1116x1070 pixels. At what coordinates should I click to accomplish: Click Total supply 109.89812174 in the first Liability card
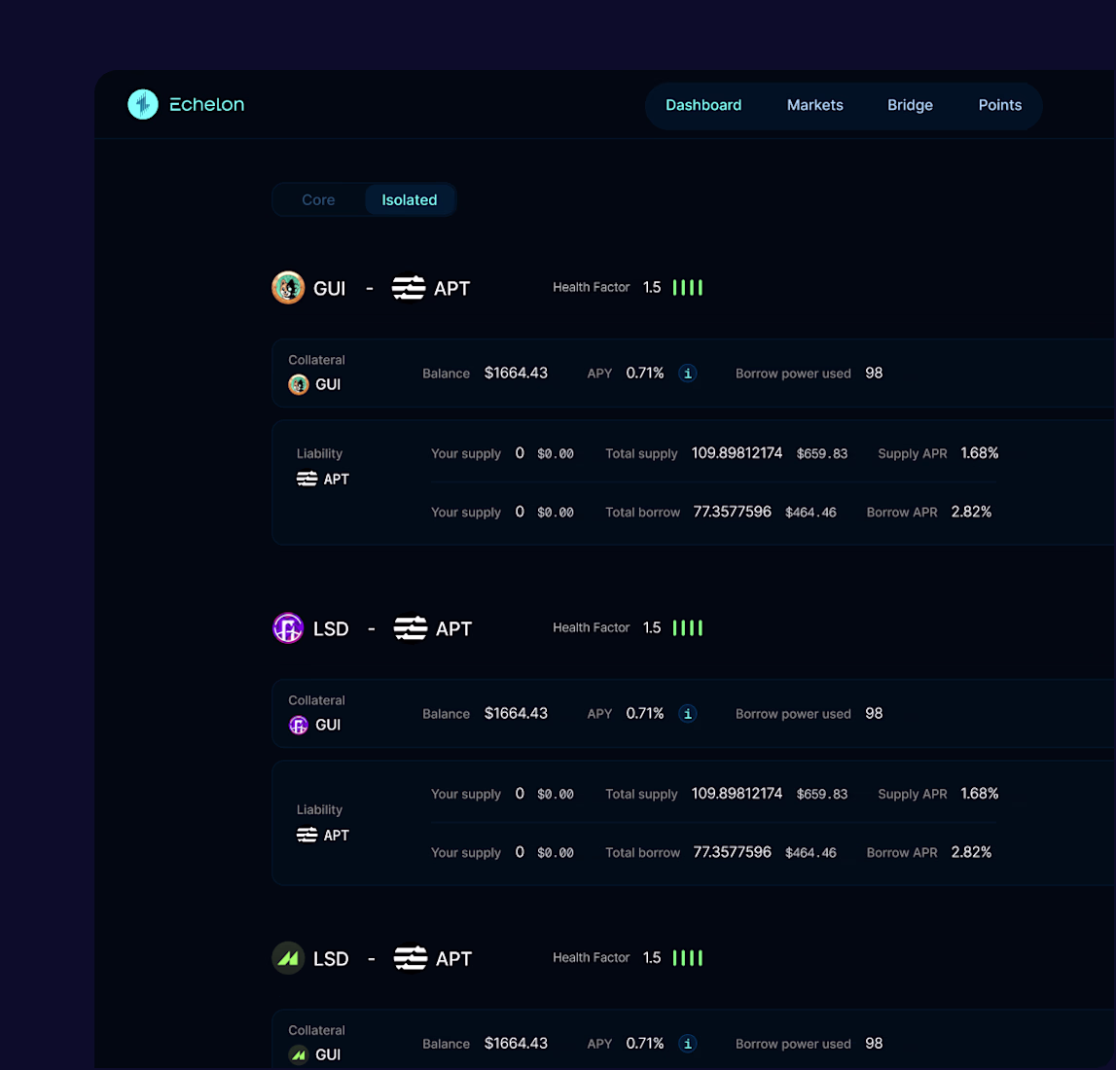[737, 453]
